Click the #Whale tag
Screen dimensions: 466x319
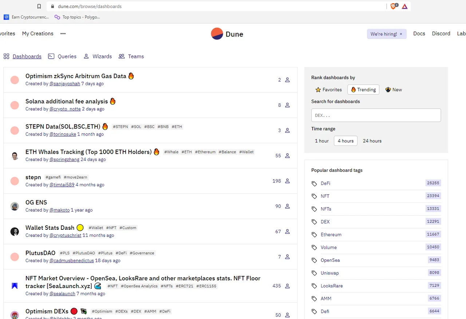point(171,152)
